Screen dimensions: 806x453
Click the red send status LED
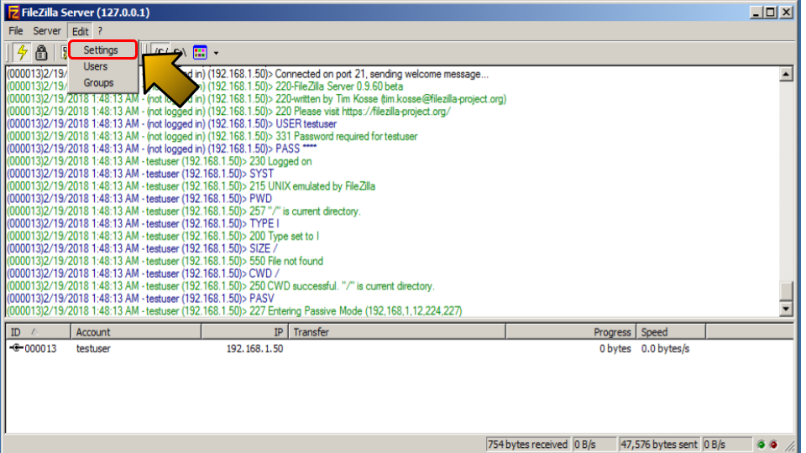(773, 445)
